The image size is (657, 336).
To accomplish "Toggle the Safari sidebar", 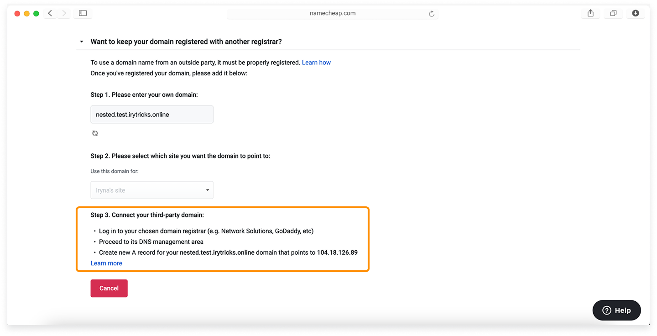I will pos(83,13).
